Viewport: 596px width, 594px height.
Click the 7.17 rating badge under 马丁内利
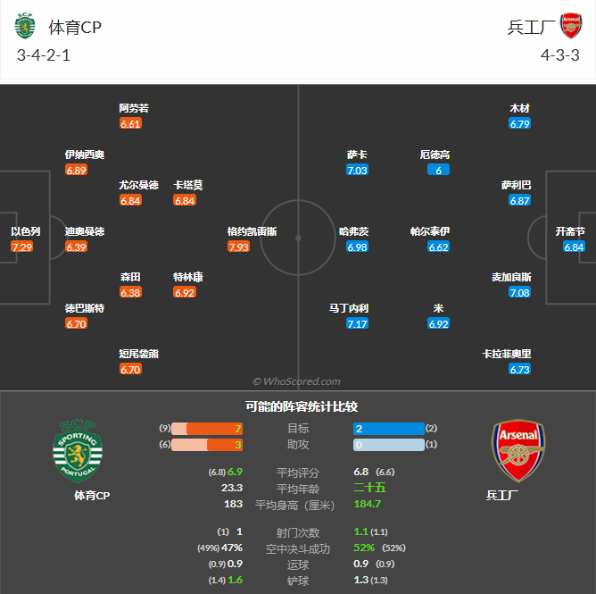click(357, 323)
